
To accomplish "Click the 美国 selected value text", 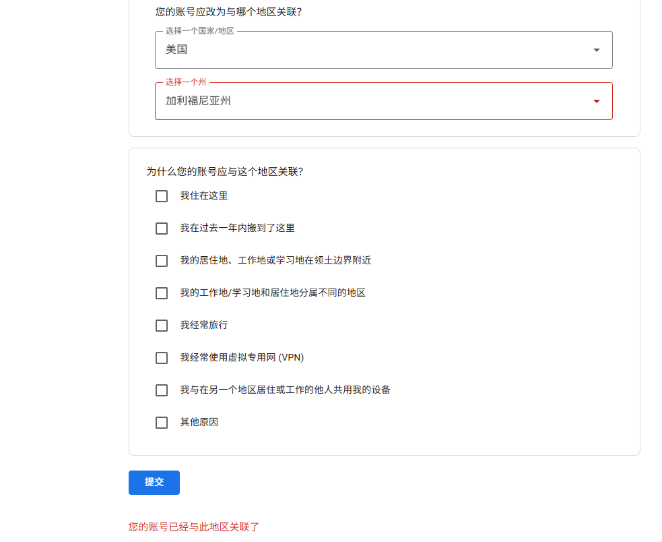I will click(176, 49).
